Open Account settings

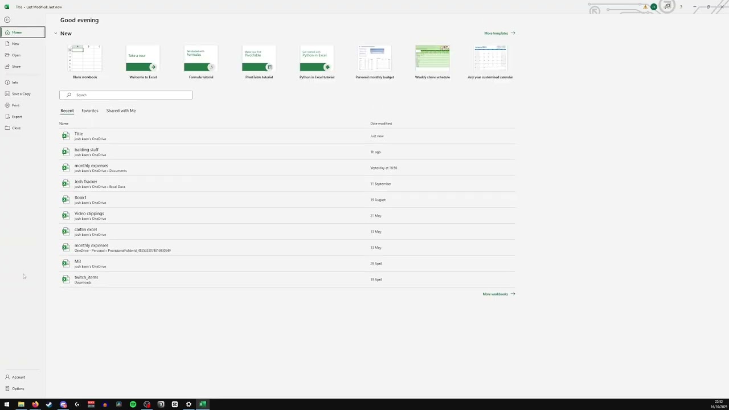pyautogui.click(x=23, y=377)
